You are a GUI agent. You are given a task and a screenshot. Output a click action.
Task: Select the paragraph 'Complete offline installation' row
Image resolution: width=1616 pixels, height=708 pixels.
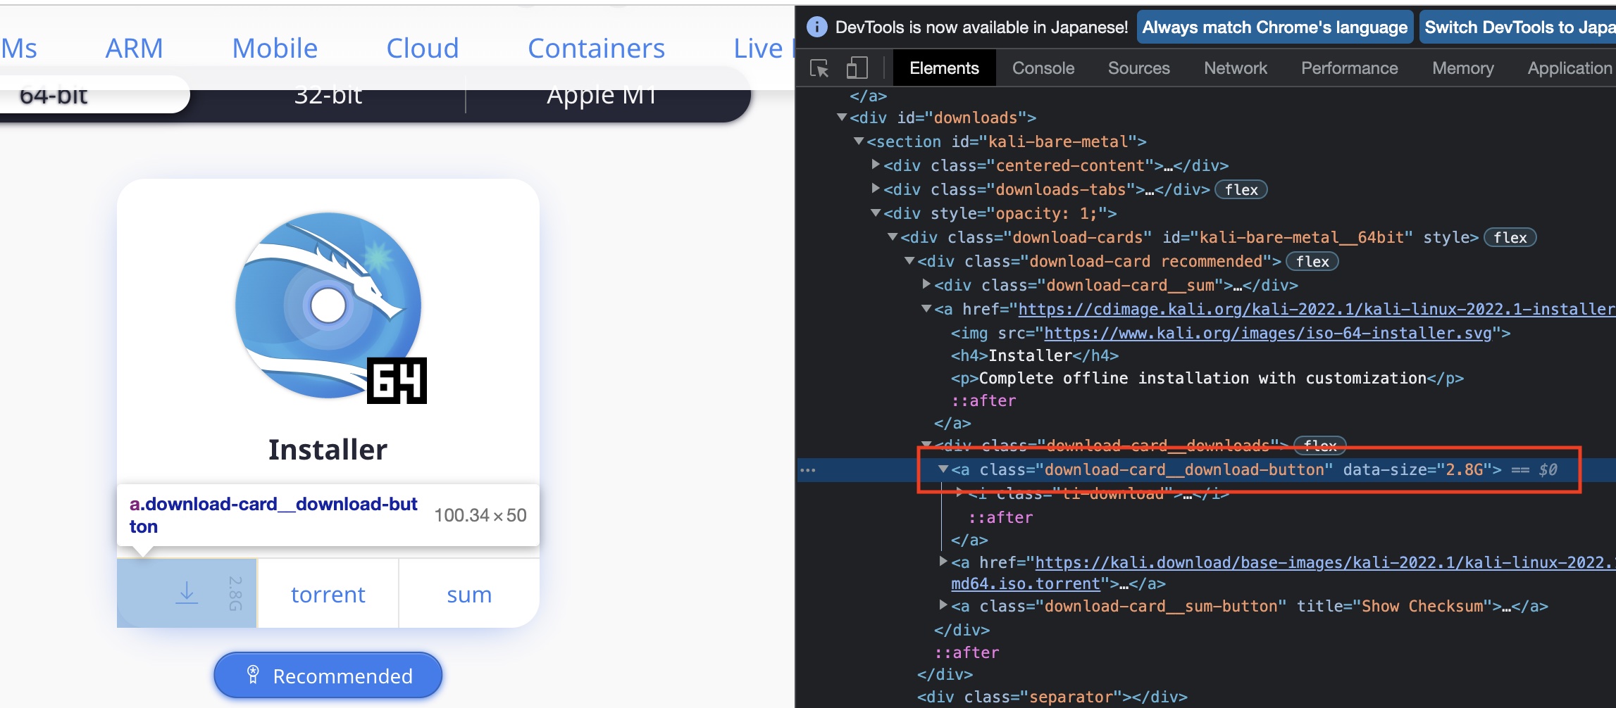(x=1207, y=378)
